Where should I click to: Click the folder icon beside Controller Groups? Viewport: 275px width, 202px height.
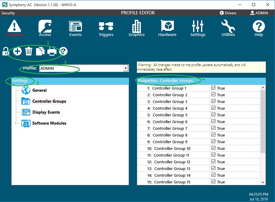point(26,101)
